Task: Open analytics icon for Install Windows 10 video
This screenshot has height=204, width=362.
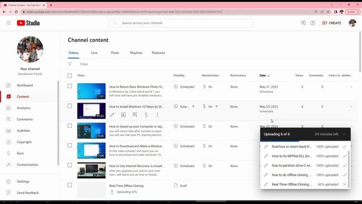Action: 123,114
